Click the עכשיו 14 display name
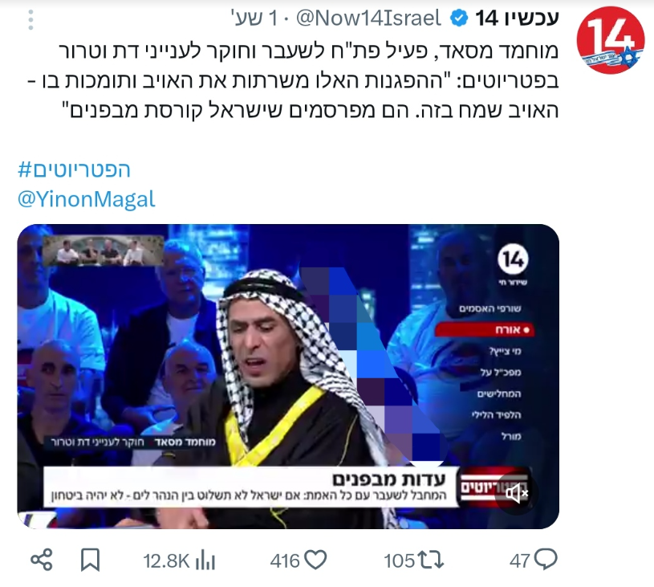The width and height of the screenshot is (654, 587). 517,18
